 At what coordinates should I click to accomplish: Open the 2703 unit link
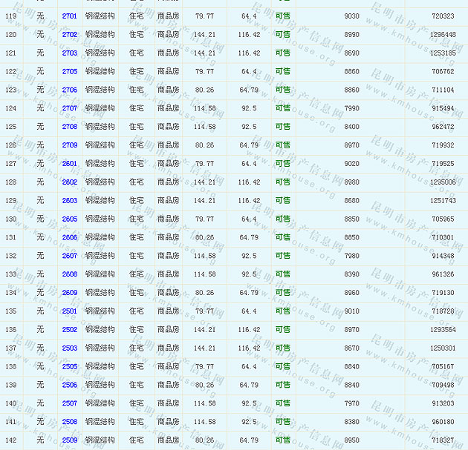coord(69,53)
